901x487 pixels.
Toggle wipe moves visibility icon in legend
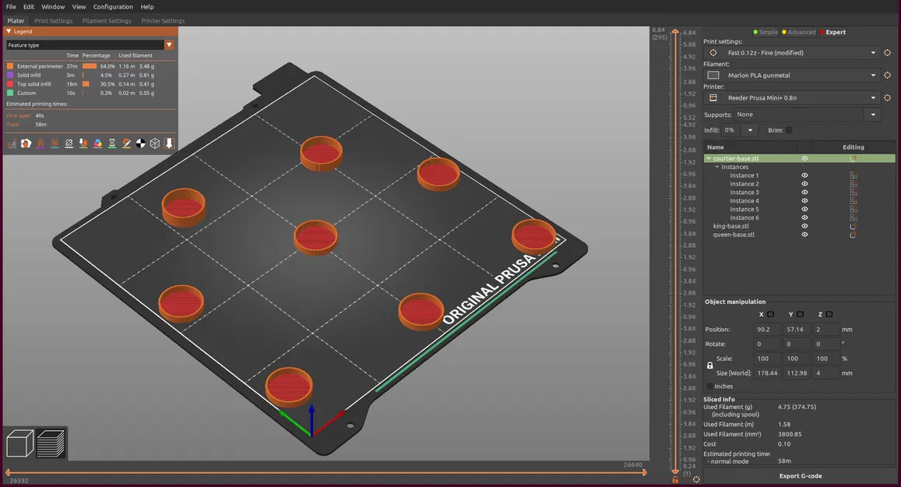[26, 143]
